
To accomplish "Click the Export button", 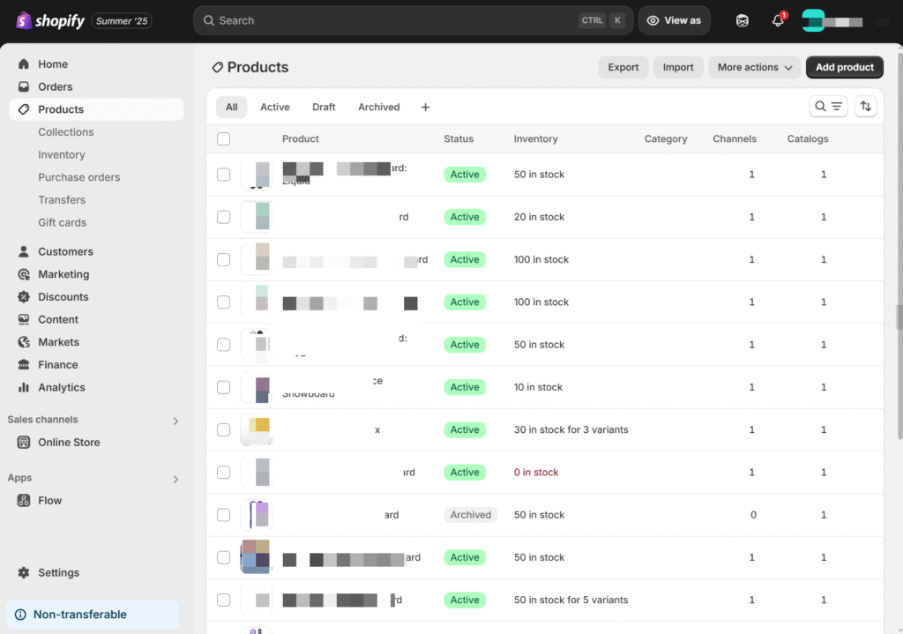I will (623, 67).
